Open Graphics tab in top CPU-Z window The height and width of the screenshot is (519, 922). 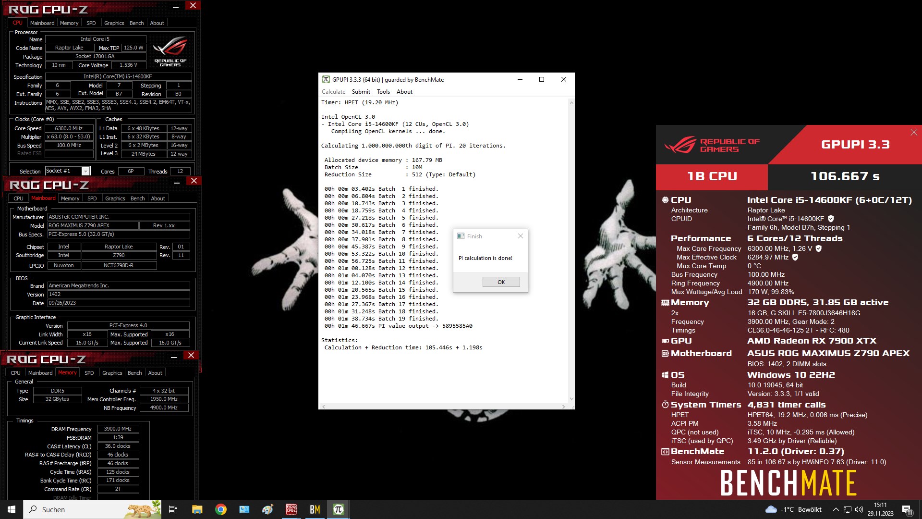pos(114,23)
